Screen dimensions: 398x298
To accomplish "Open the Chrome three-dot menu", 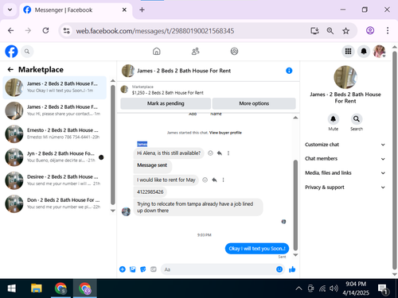I will point(388,31).
